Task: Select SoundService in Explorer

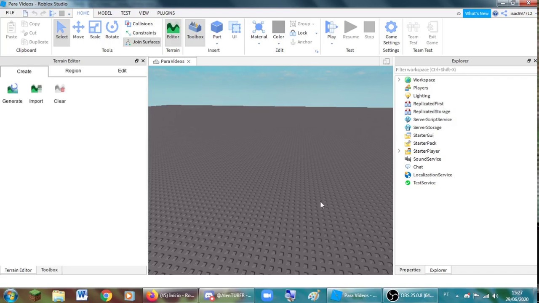Action: 427,159
